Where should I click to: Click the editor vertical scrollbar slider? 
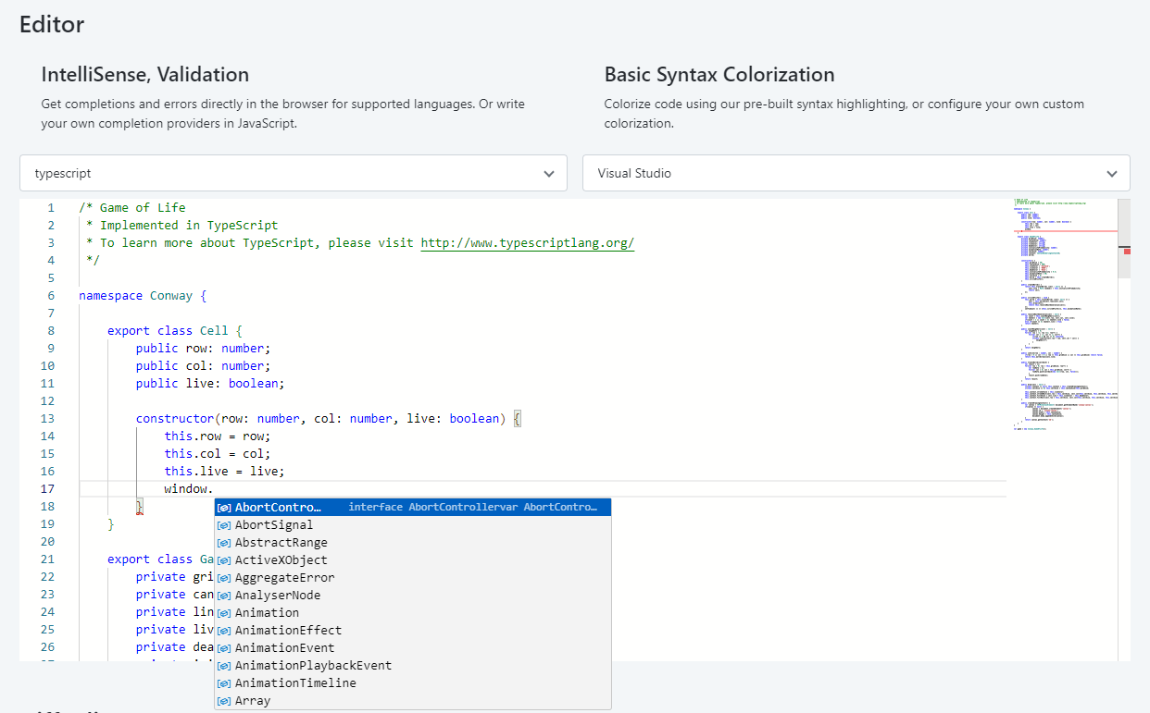click(x=1124, y=239)
